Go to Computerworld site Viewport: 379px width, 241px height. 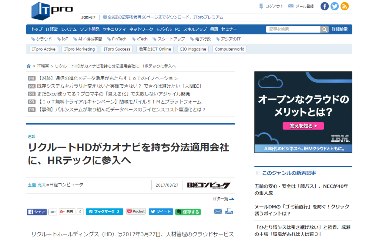click(229, 49)
